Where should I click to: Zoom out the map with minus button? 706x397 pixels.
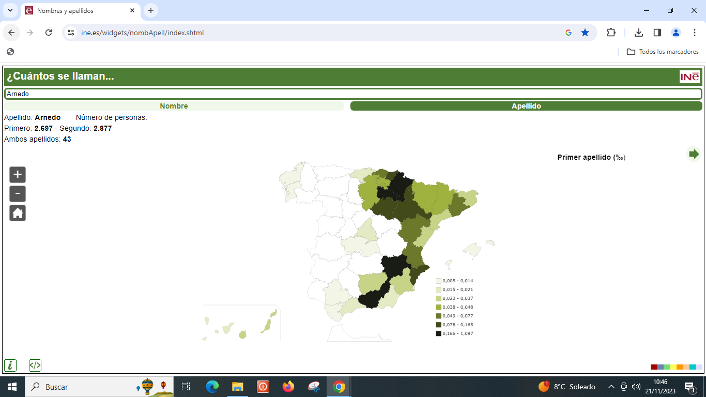coord(18,194)
